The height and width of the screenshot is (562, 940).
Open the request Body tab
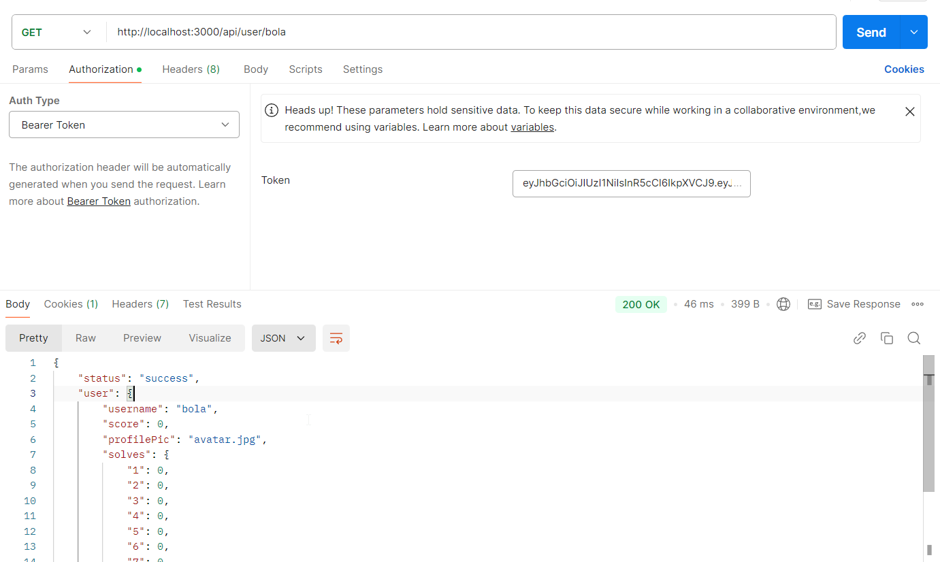pyautogui.click(x=256, y=69)
